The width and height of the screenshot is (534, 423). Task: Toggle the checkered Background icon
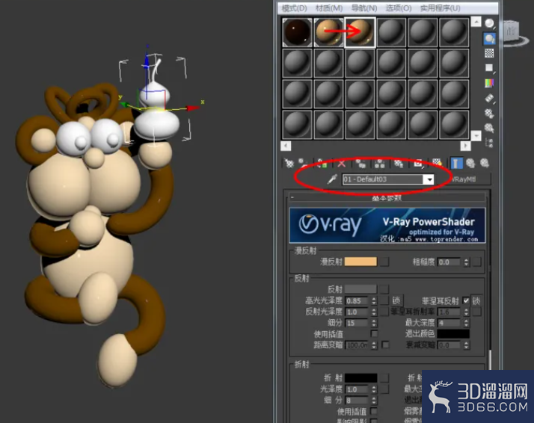[489, 53]
